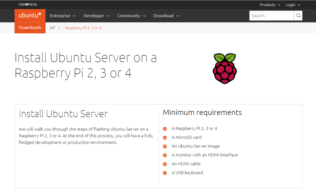Click the text An Ubuntu Server image
The height and width of the screenshot is (193, 316).
tap(195, 146)
